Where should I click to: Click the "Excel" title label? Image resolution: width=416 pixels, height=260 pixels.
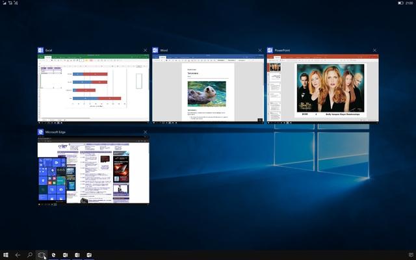click(49, 50)
